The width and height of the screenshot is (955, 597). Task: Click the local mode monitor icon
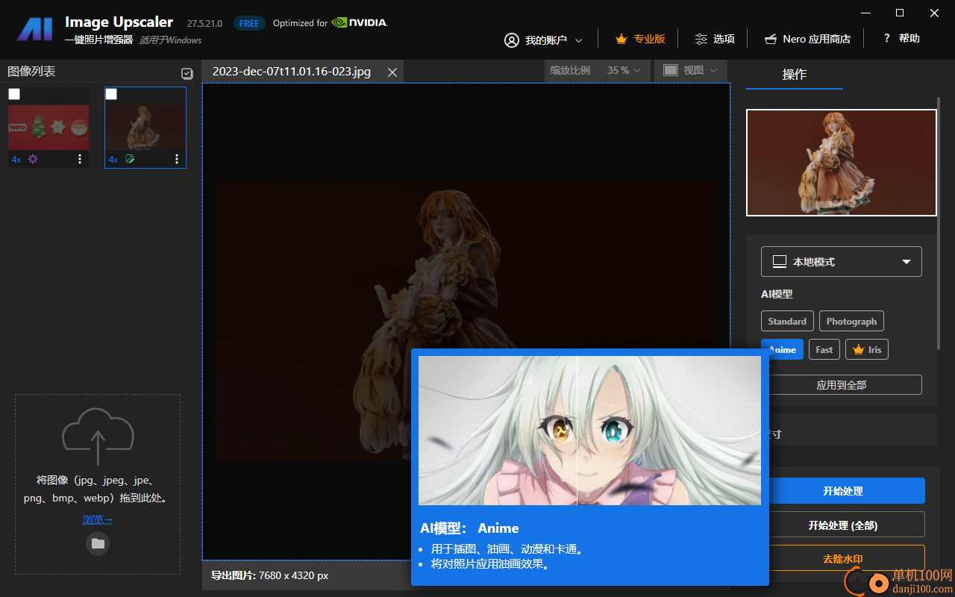[780, 262]
